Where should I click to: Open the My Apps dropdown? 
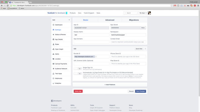tap(143, 13)
